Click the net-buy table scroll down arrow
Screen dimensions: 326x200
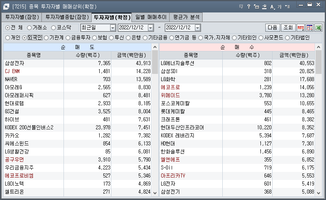318,193
